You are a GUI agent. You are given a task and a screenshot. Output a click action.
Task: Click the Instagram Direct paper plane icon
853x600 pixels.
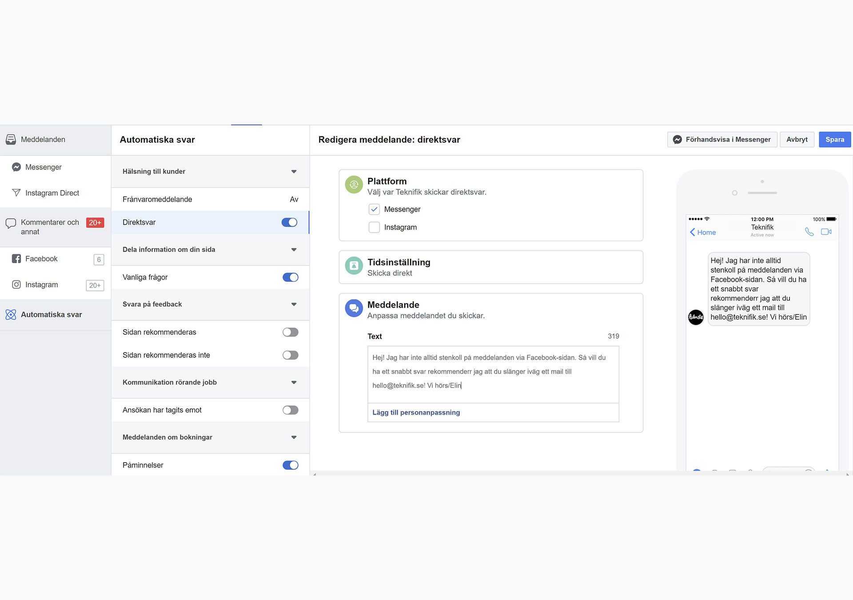click(x=16, y=193)
